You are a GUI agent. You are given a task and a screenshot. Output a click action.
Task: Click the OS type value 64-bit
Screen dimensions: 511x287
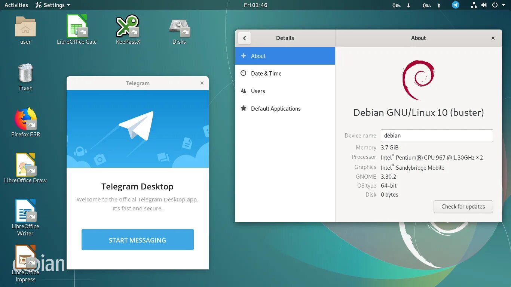[x=389, y=186]
